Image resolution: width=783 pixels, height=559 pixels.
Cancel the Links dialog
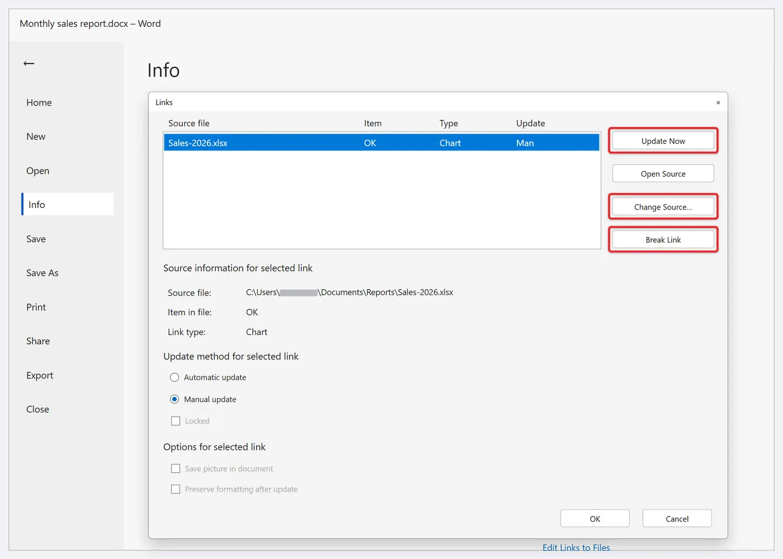[677, 519]
